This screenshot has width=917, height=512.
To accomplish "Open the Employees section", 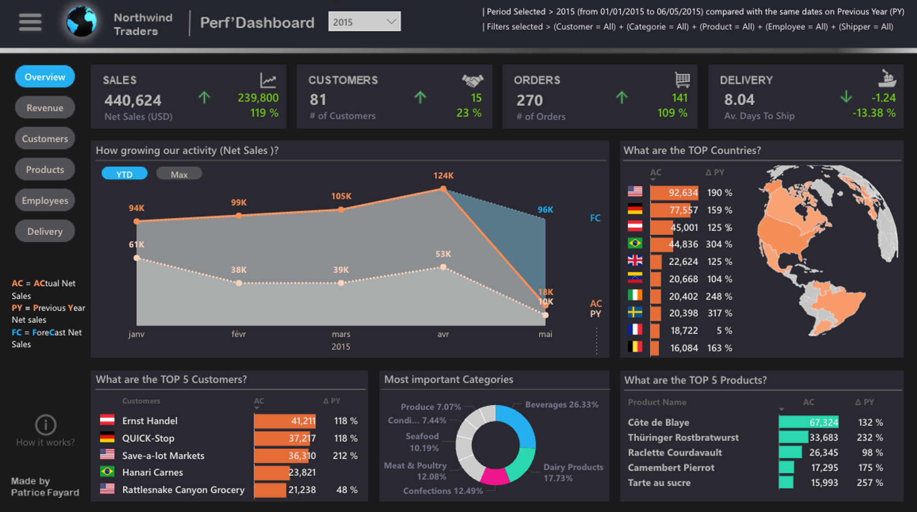I will (44, 200).
